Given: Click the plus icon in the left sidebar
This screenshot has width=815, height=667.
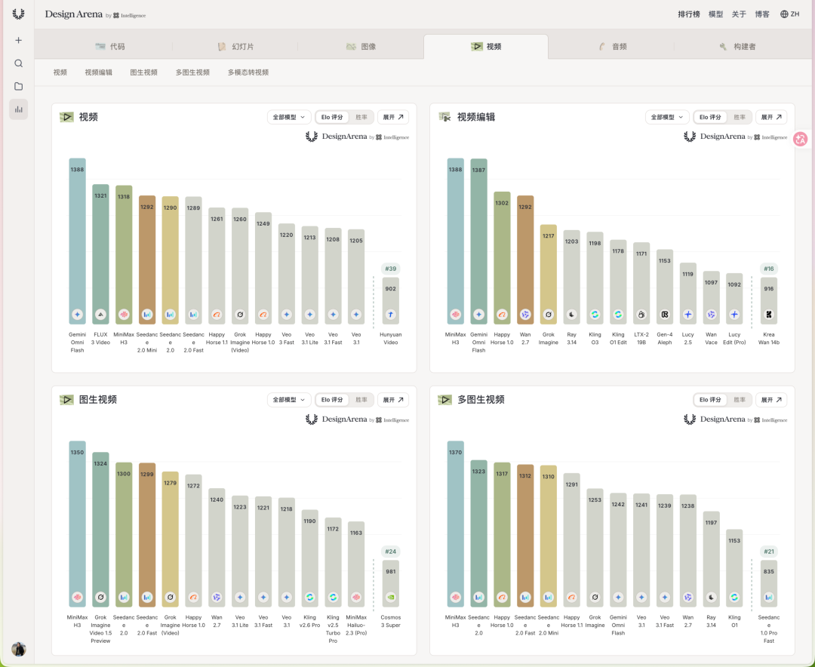Looking at the screenshot, I should pos(18,40).
